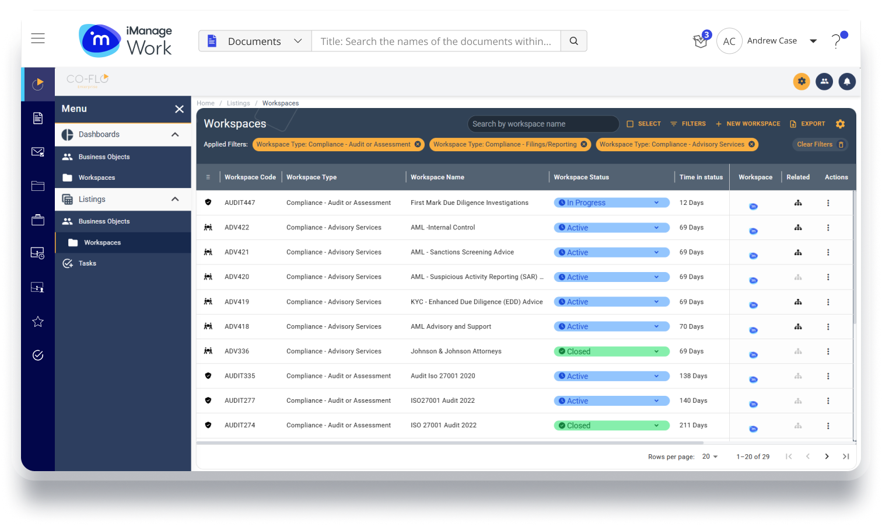This screenshot has width=882, height=526.
Task: Remove the Audit or Assessment filter chip
Action: tap(418, 144)
